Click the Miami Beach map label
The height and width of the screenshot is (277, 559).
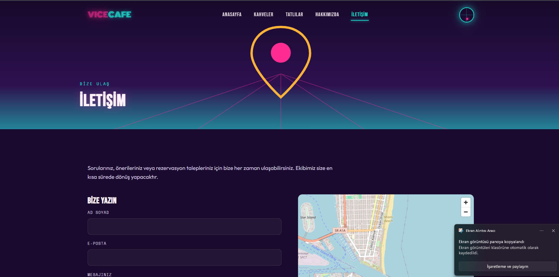[x=389, y=219]
